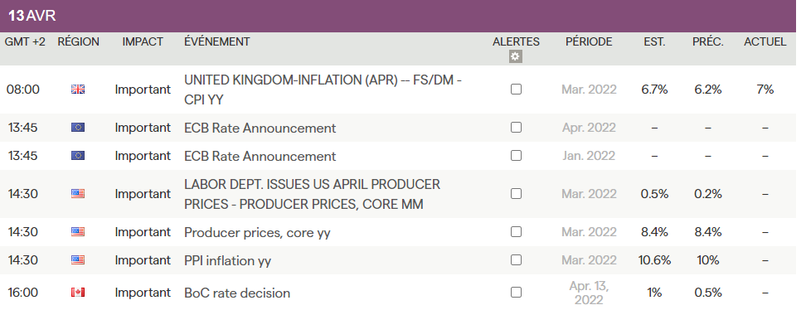Click the EU flag on Jan. 2022 ECB row
Viewport: 806px width, 310px height.
[78, 156]
